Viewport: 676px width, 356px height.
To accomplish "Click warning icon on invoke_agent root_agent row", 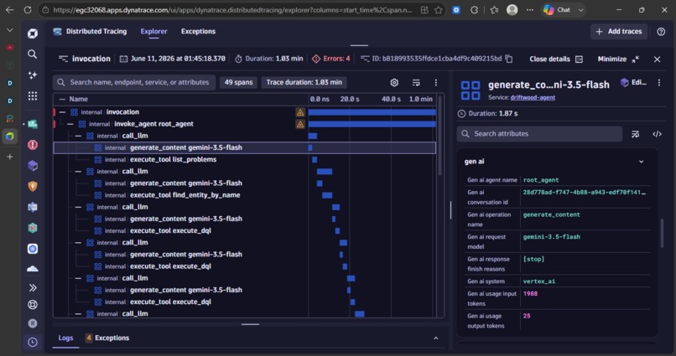I will [x=300, y=124].
